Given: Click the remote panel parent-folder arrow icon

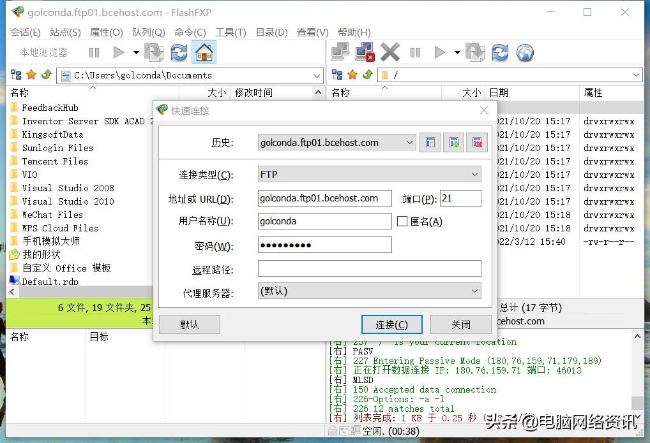Looking at the screenshot, I should click(x=368, y=75).
